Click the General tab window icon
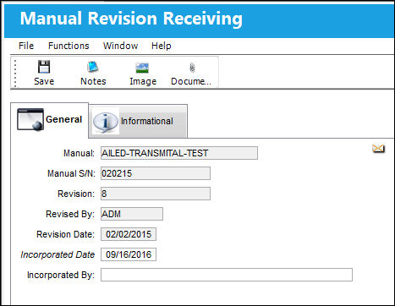This screenshot has height=306, width=395. pos(30,119)
